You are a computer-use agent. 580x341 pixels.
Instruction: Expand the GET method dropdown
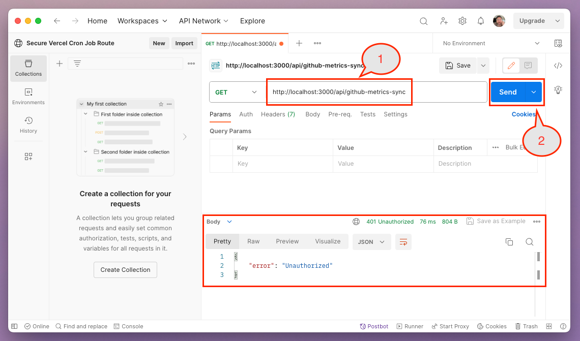click(x=237, y=92)
